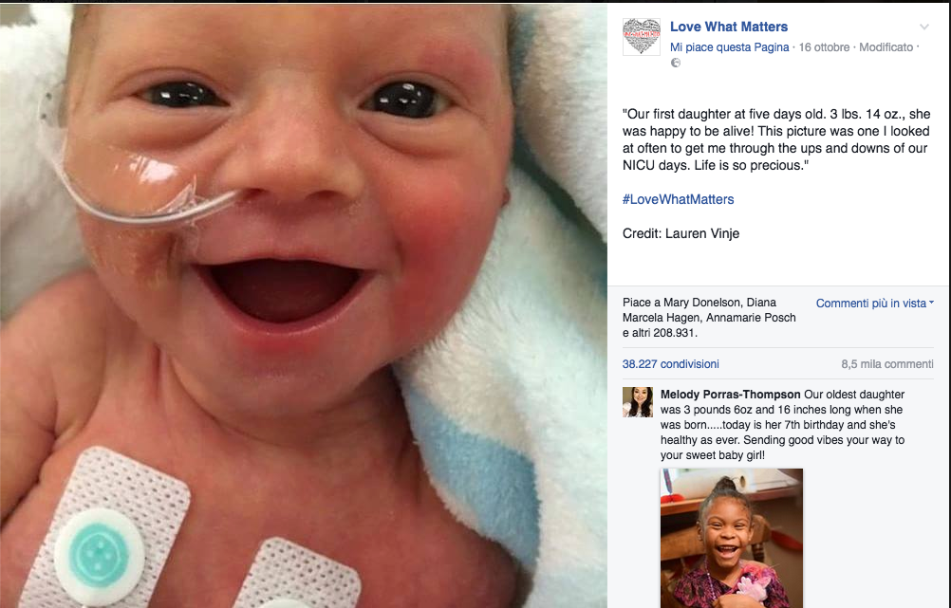The image size is (951, 608).
Task: Open the post options chevron menu
Action: click(x=924, y=27)
